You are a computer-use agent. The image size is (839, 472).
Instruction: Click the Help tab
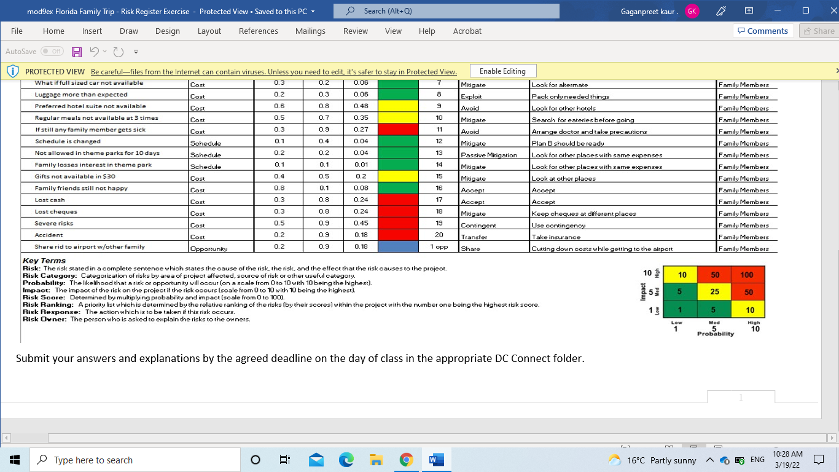[427, 31]
